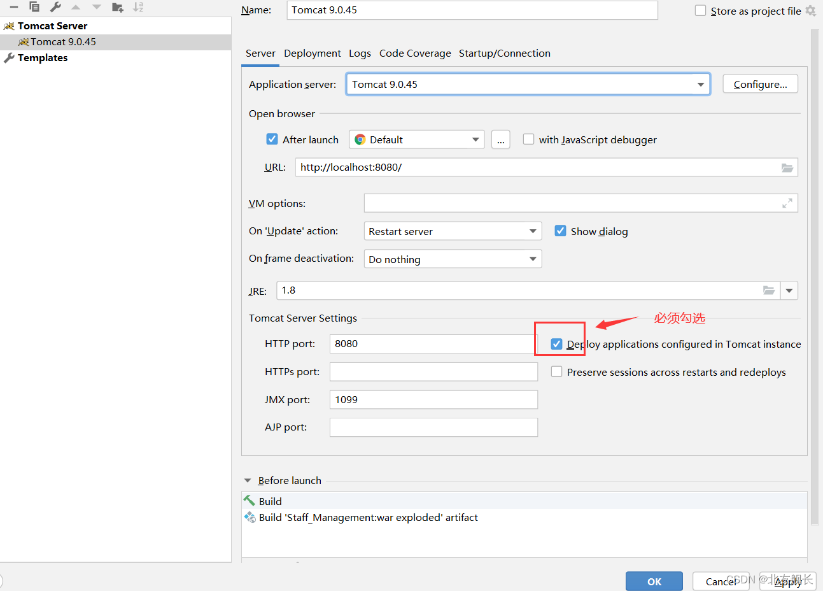Click the folder browse icon in JRE field
823x591 pixels.
point(769,290)
